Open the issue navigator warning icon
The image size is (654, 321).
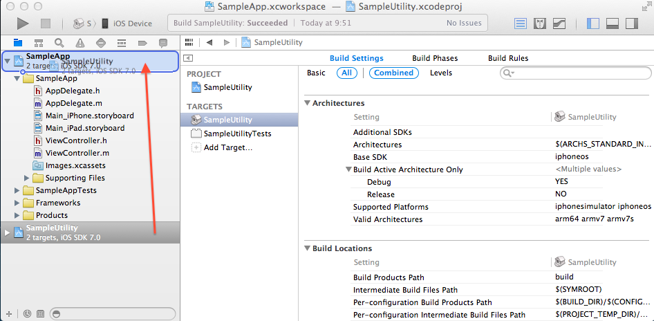click(80, 42)
